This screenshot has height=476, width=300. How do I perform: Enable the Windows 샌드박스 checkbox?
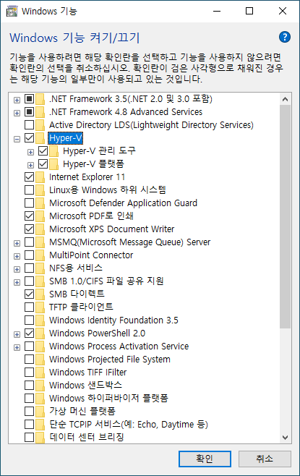coord(29,385)
